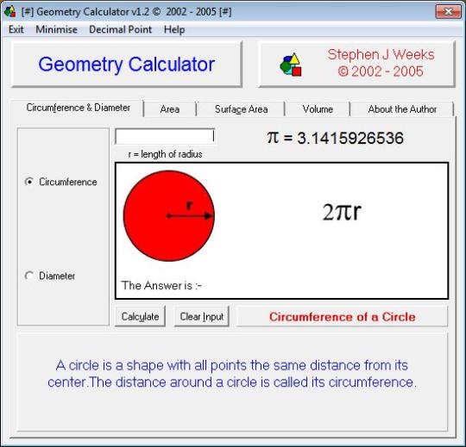The width and height of the screenshot is (466, 447).
Task: Click the Calculate button
Action: [140, 316]
